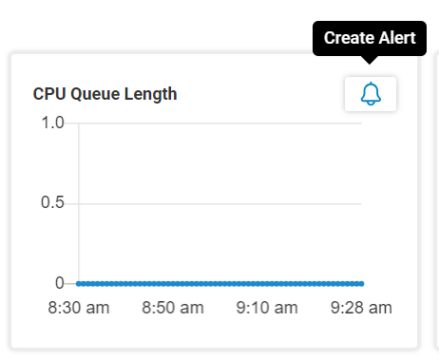This screenshot has width=439, height=360.
Task: Click the 9:10 am time label
Action: (x=267, y=308)
